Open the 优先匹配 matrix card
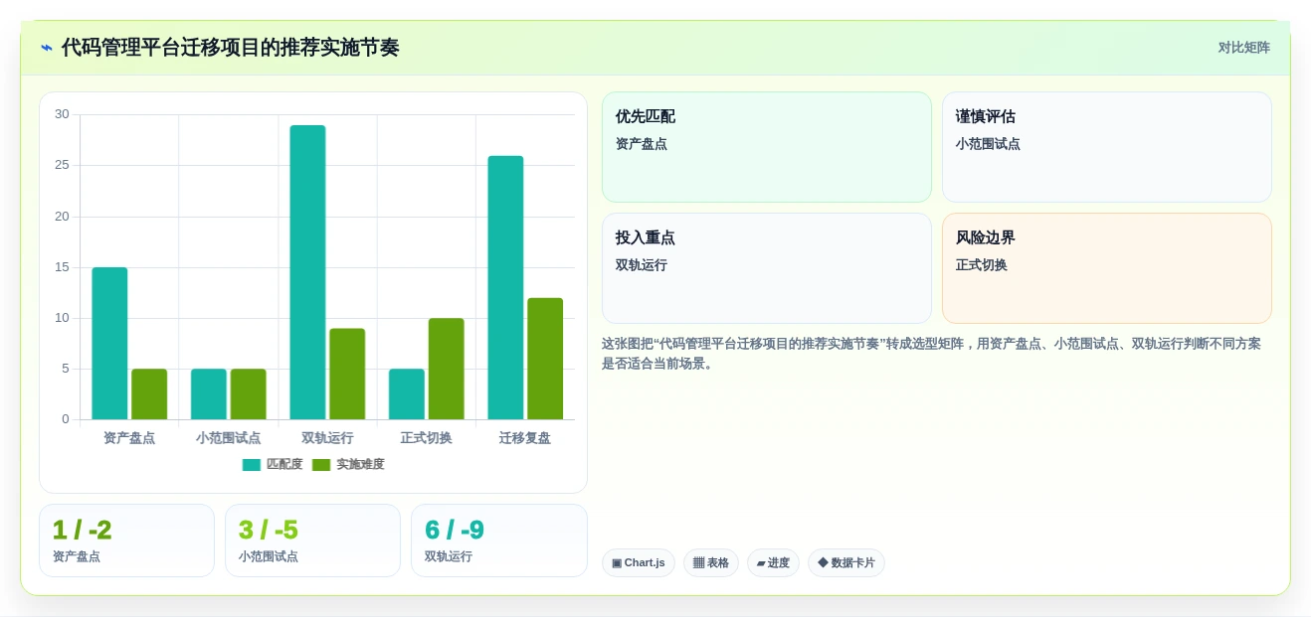1311x617 pixels. pyautogui.click(x=767, y=147)
